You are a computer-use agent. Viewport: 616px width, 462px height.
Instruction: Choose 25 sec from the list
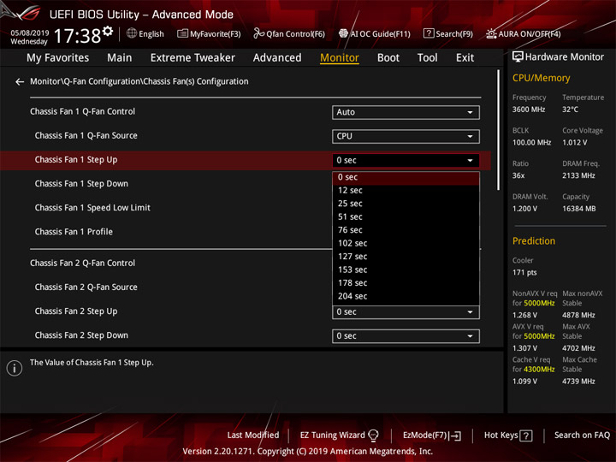pos(406,204)
